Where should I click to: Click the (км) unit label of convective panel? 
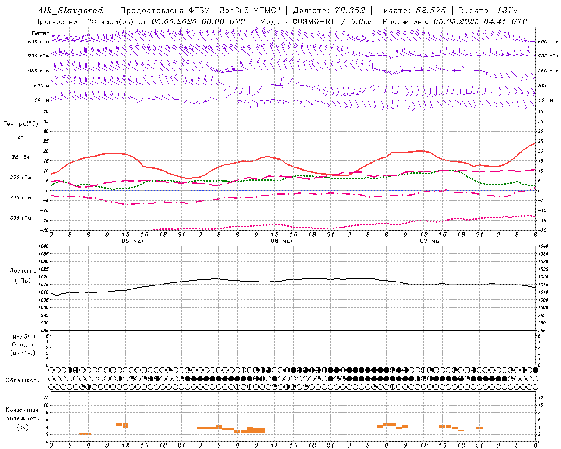(23, 427)
